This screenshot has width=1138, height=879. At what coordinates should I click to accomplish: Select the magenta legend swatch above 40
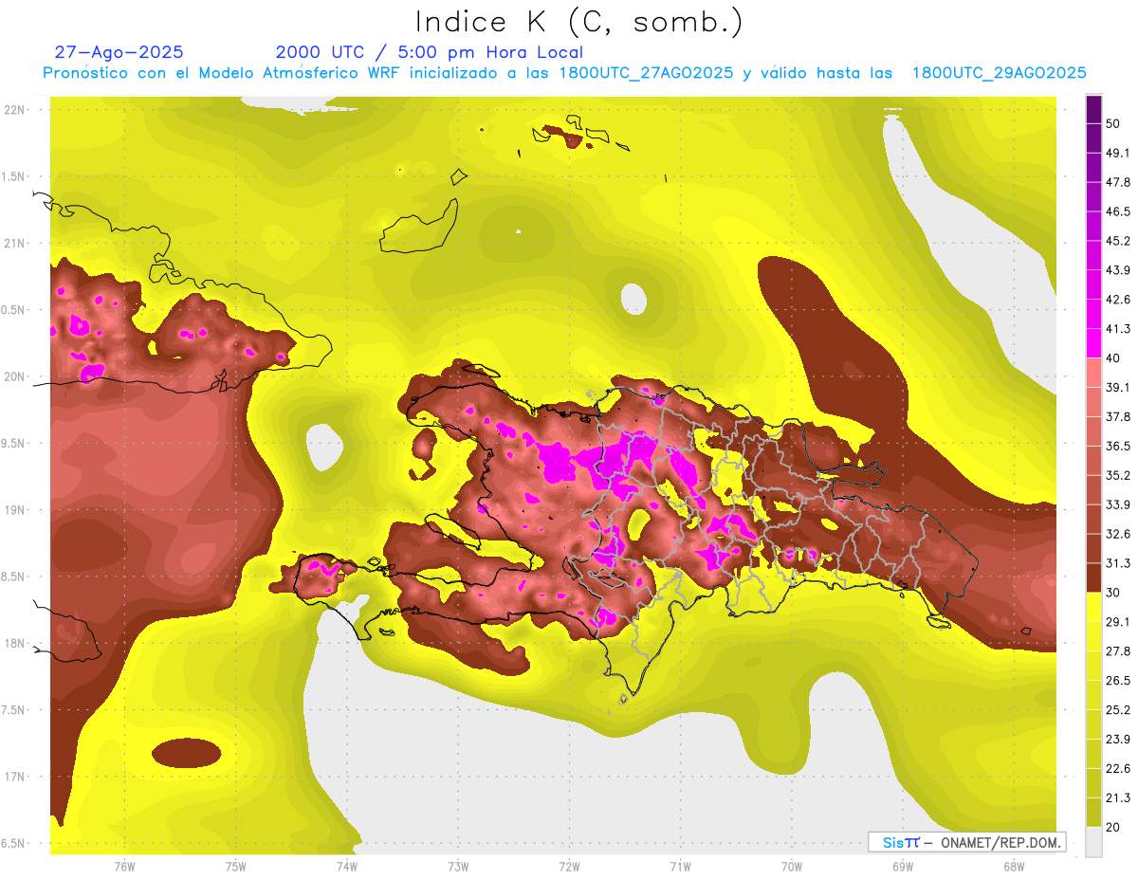pos(1093,342)
